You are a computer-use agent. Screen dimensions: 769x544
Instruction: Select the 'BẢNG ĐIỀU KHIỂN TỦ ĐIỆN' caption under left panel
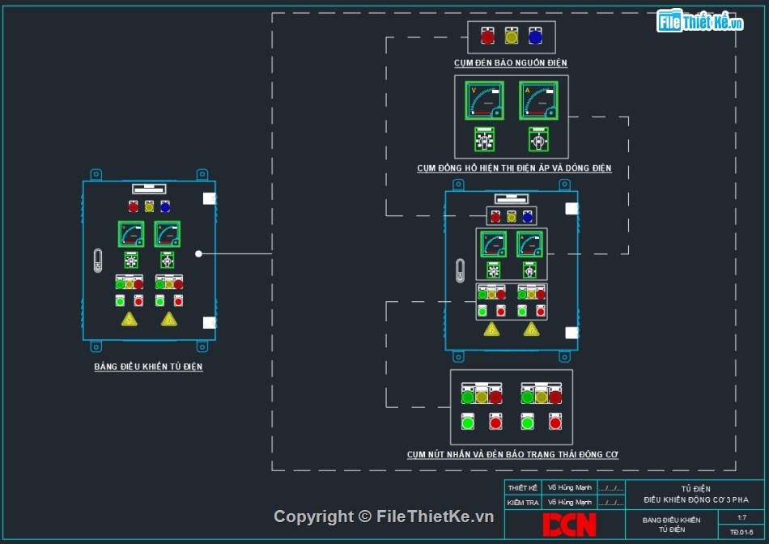click(x=149, y=367)
